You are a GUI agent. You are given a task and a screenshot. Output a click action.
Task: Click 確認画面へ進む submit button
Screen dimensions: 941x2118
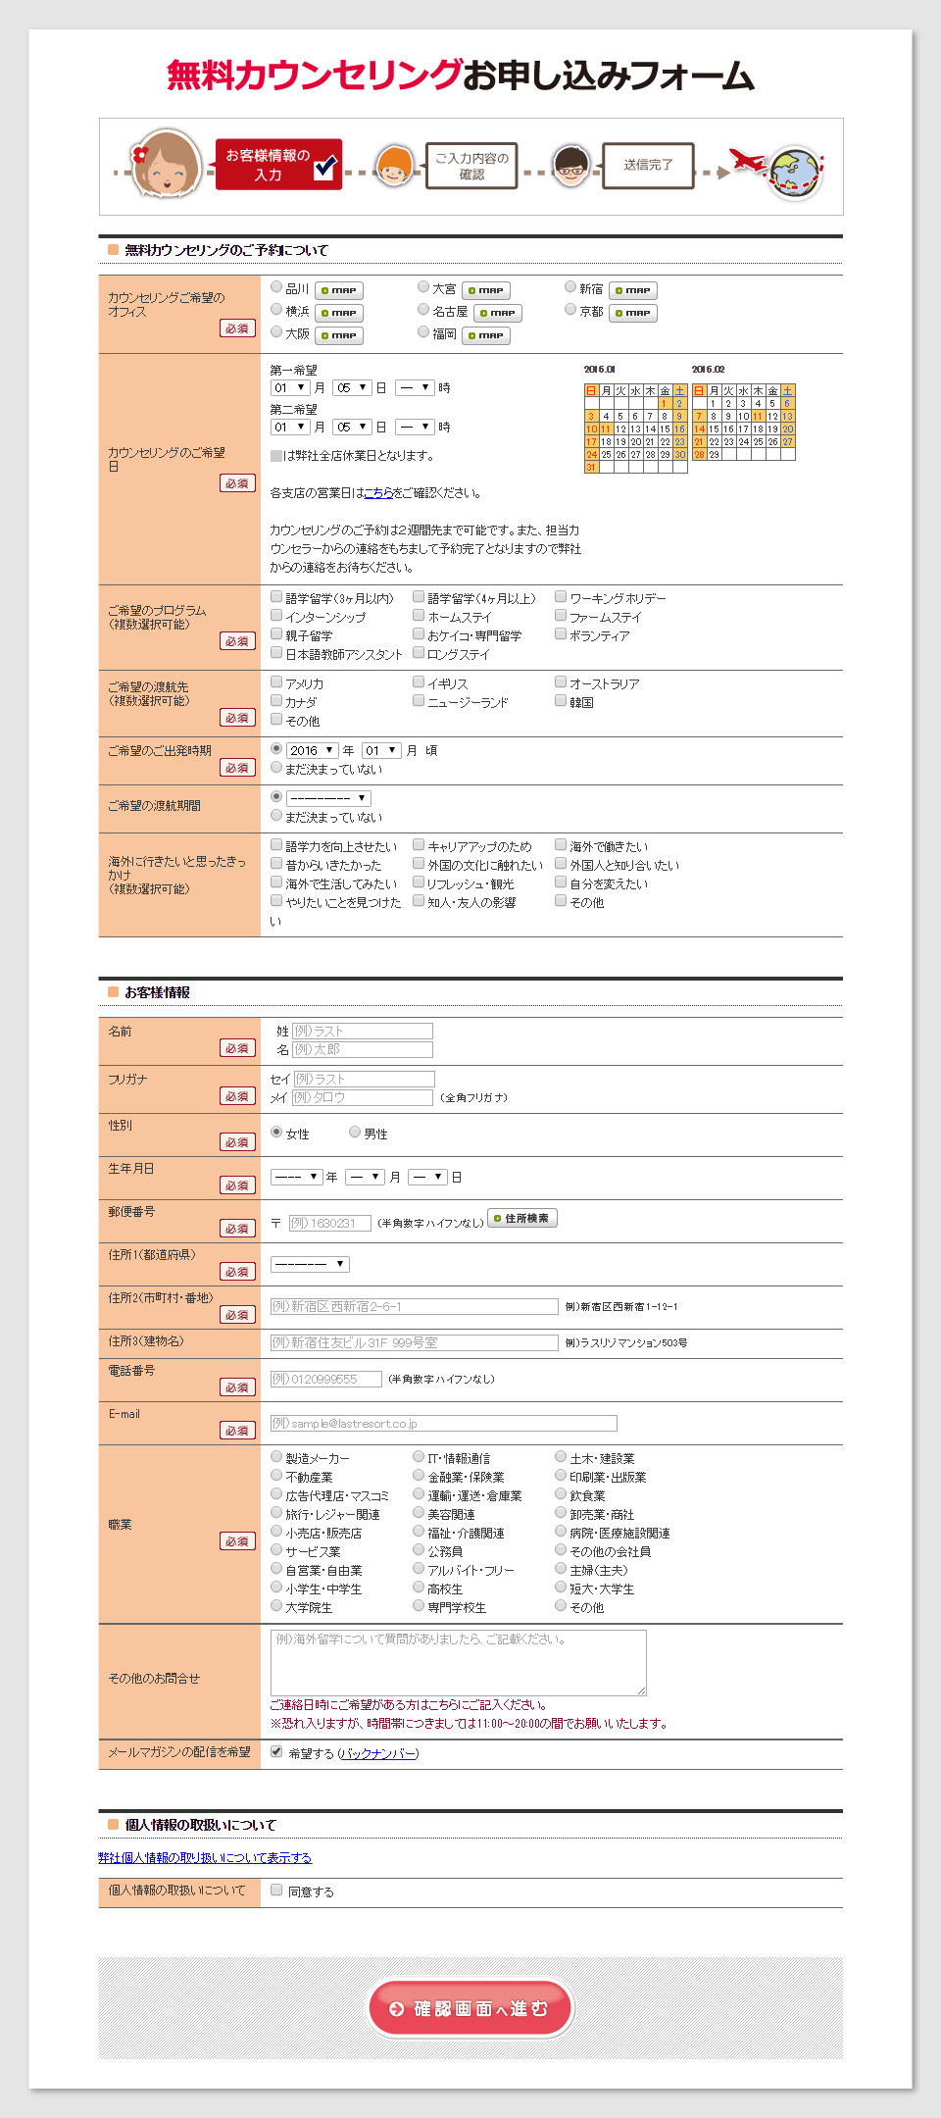(x=470, y=2008)
